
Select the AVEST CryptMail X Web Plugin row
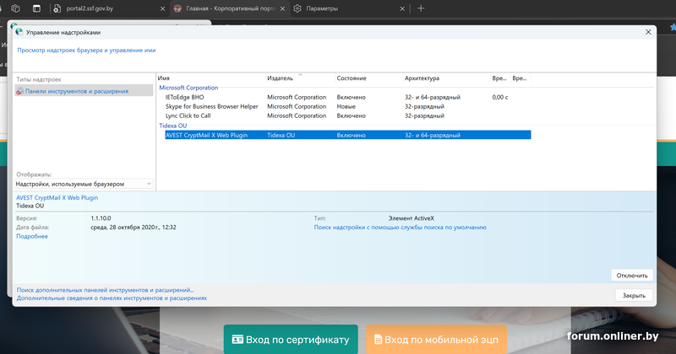pos(347,135)
